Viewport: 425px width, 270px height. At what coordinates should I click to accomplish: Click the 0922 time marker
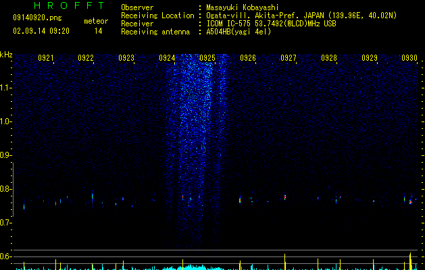tap(86, 58)
